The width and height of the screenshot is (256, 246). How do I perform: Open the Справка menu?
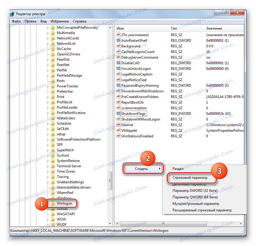80,21
